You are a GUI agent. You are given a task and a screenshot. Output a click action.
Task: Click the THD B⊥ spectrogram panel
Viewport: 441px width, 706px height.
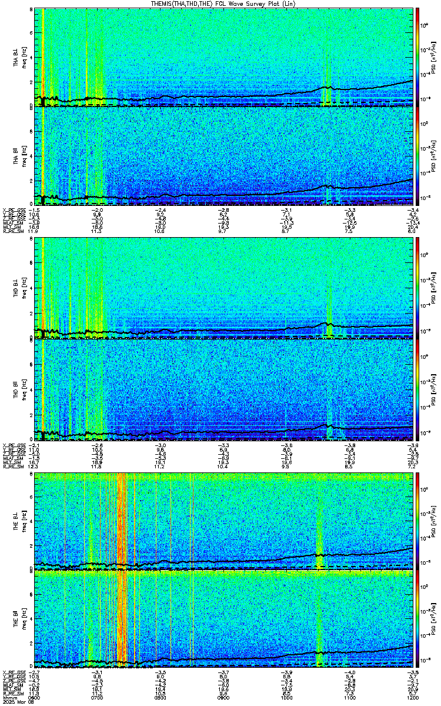223,288
